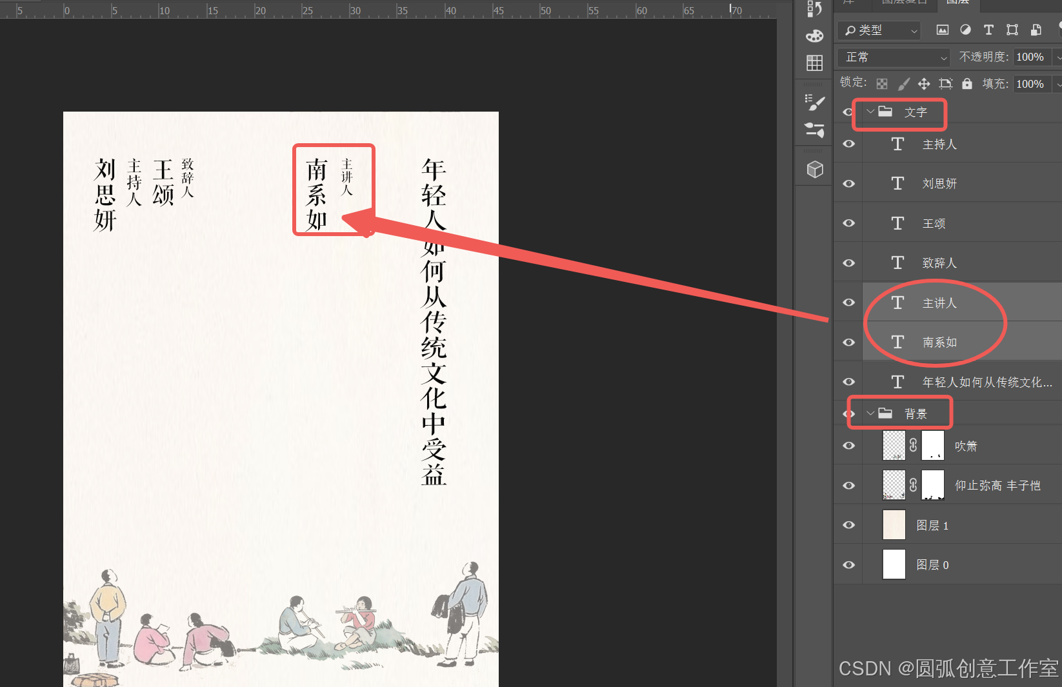
Task: Click the 吹箫 layer mask thumbnail
Action: coord(933,445)
